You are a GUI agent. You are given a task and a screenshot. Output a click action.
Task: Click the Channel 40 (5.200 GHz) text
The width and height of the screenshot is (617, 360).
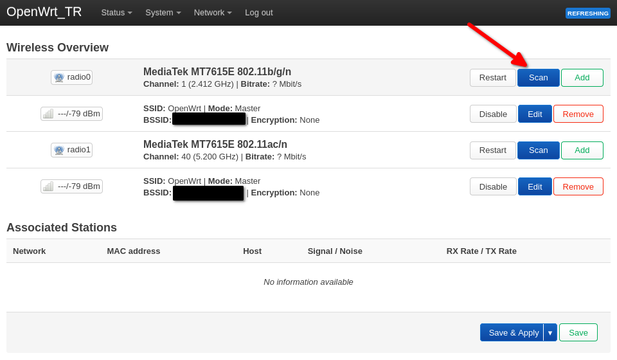(191, 157)
